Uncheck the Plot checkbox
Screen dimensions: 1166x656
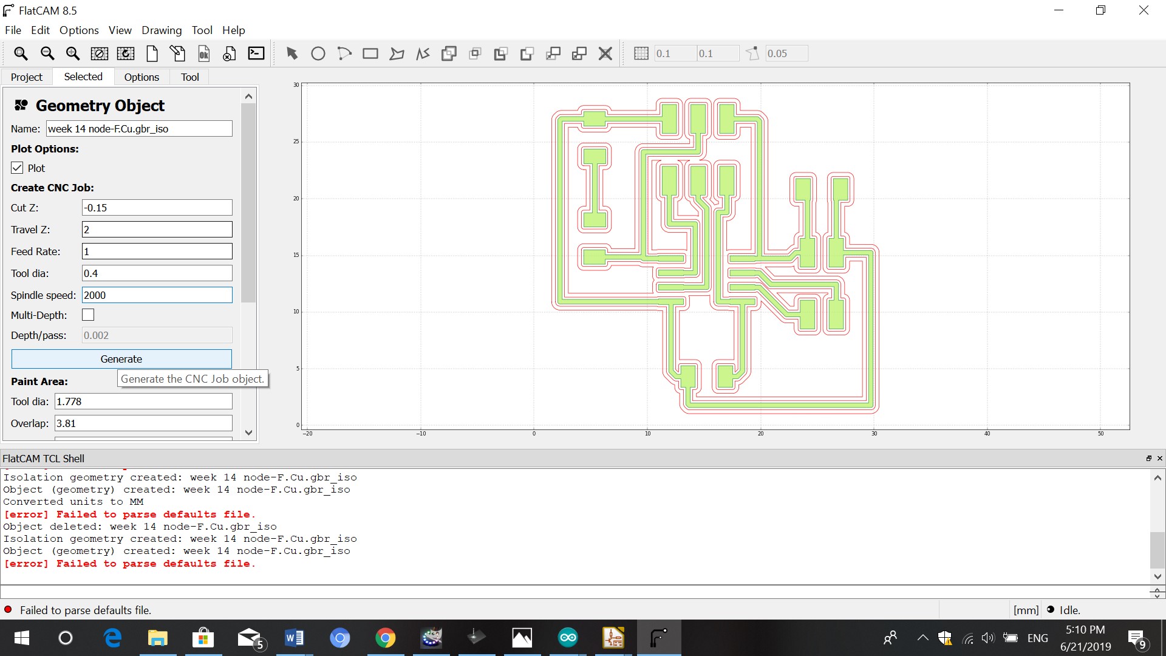(17, 168)
